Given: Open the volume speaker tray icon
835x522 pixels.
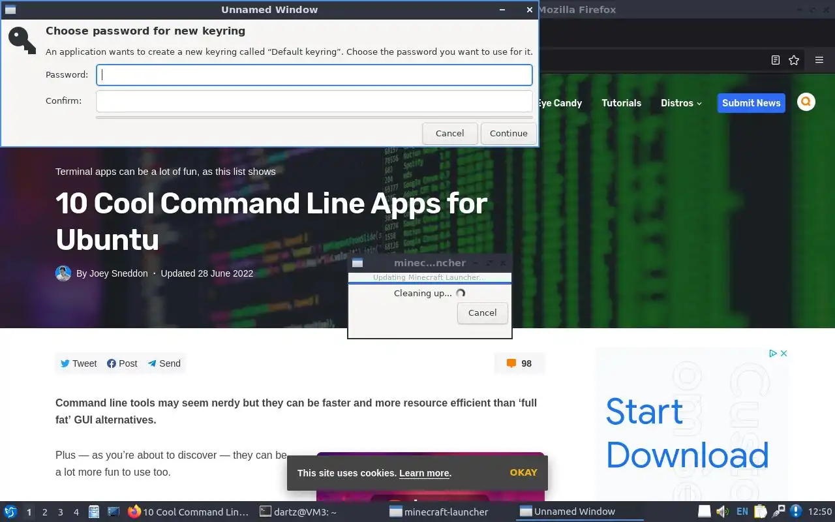Looking at the screenshot, I should pyautogui.click(x=722, y=512).
